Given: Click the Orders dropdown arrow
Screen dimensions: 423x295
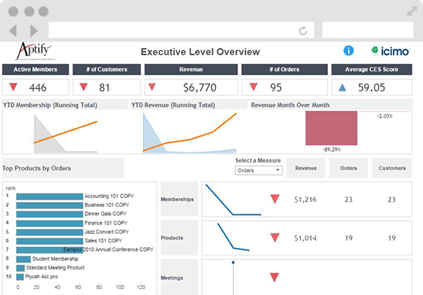Looking at the screenshot, I should (x=278, y=170).
